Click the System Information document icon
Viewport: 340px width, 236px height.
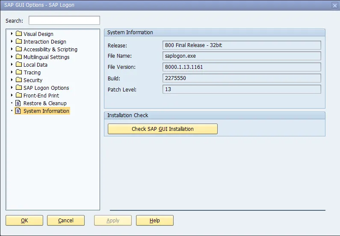18,111
